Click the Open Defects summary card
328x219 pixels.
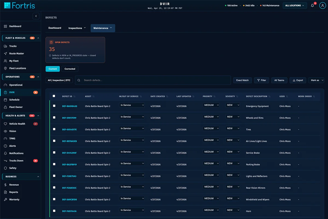(75, 50)
